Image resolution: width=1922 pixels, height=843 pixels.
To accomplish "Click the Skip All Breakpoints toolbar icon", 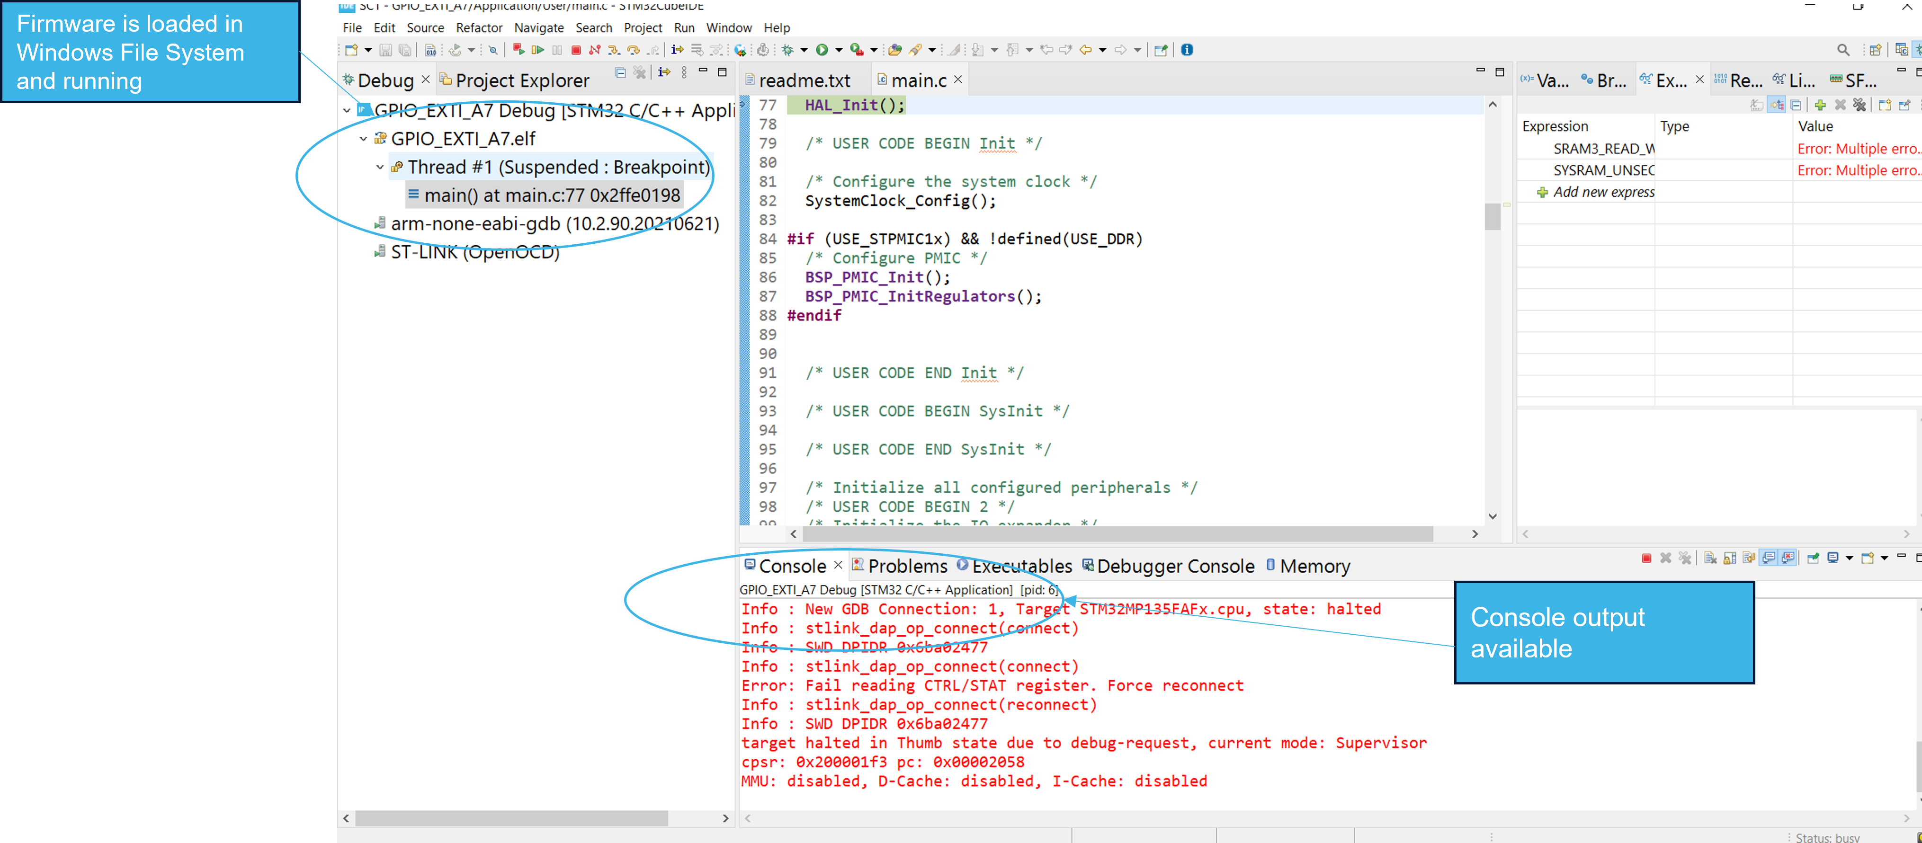I will tap(493, 50).
